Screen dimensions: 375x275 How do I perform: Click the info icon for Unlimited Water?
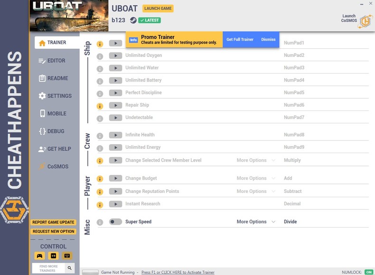tap(100, 69)
